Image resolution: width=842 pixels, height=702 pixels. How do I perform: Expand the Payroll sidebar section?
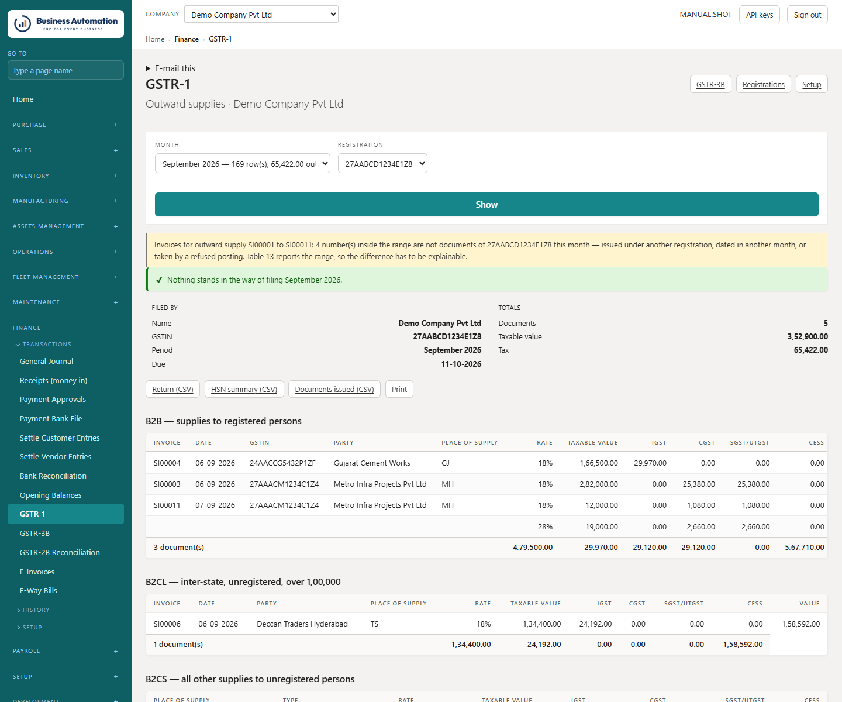65,651
